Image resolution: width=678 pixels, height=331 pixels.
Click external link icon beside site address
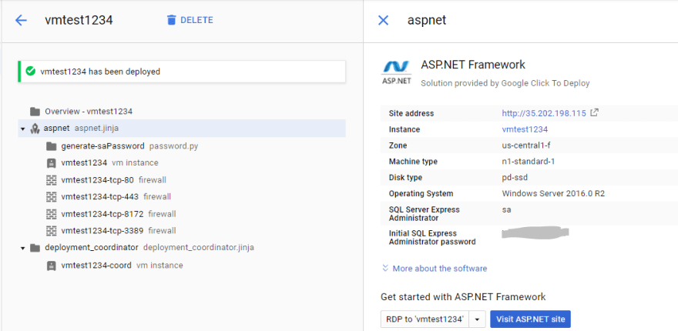tap(595, 113)
